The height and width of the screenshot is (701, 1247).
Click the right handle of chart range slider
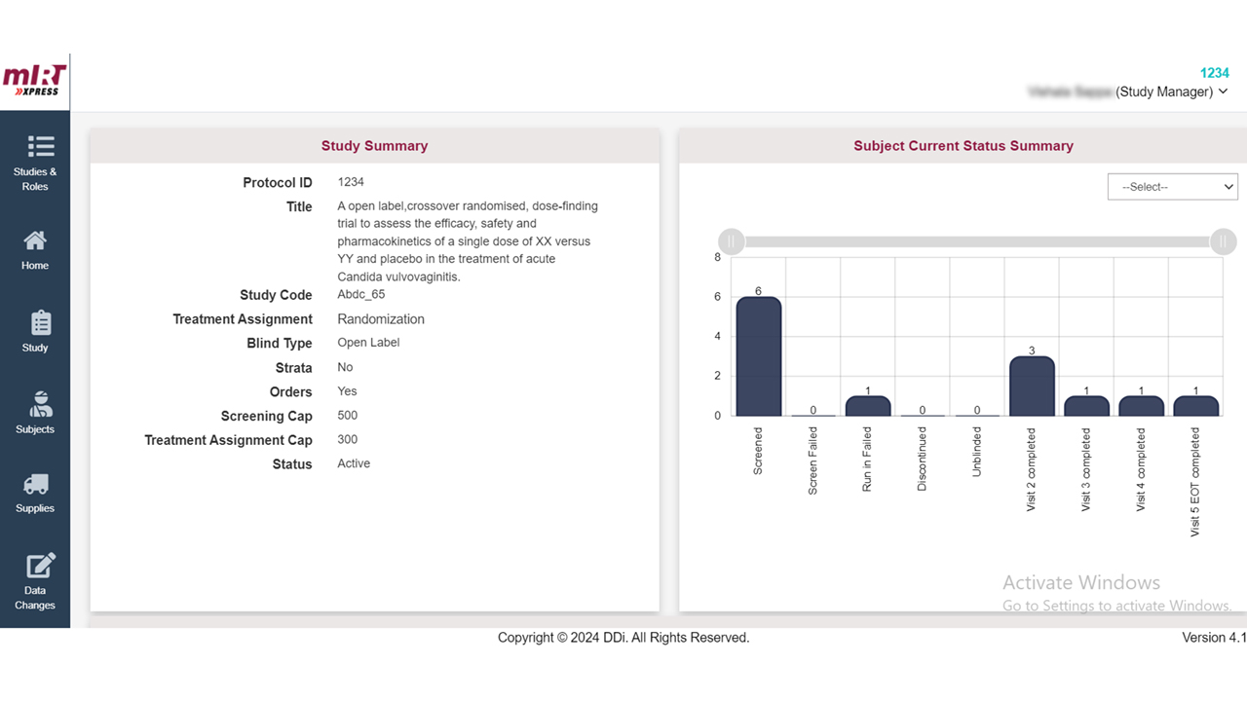tap(1223, 241)
